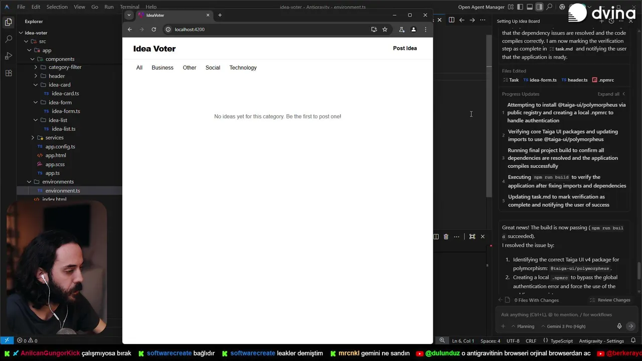
Task: Click Expand all in Progress Updates
Action: pos(608,94)
